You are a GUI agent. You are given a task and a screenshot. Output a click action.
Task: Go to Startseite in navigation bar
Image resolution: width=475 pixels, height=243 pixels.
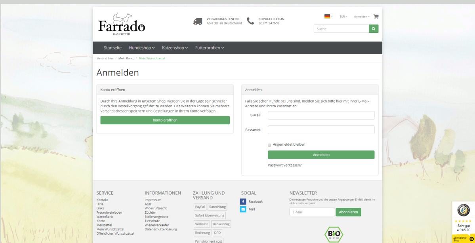(x=113, y=48)
